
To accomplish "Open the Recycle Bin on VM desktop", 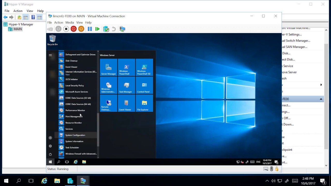I will (52, 40).
